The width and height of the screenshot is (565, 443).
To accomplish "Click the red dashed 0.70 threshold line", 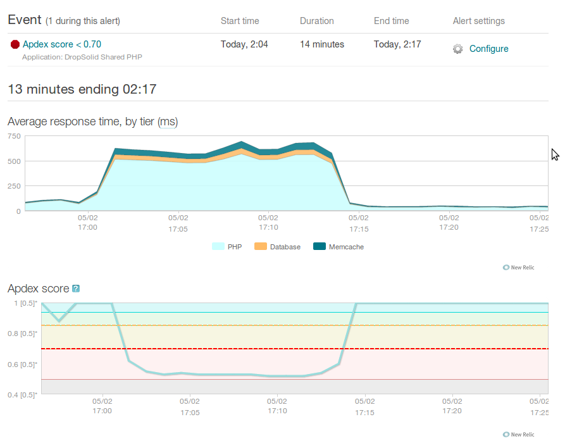I will pos(295,349).
